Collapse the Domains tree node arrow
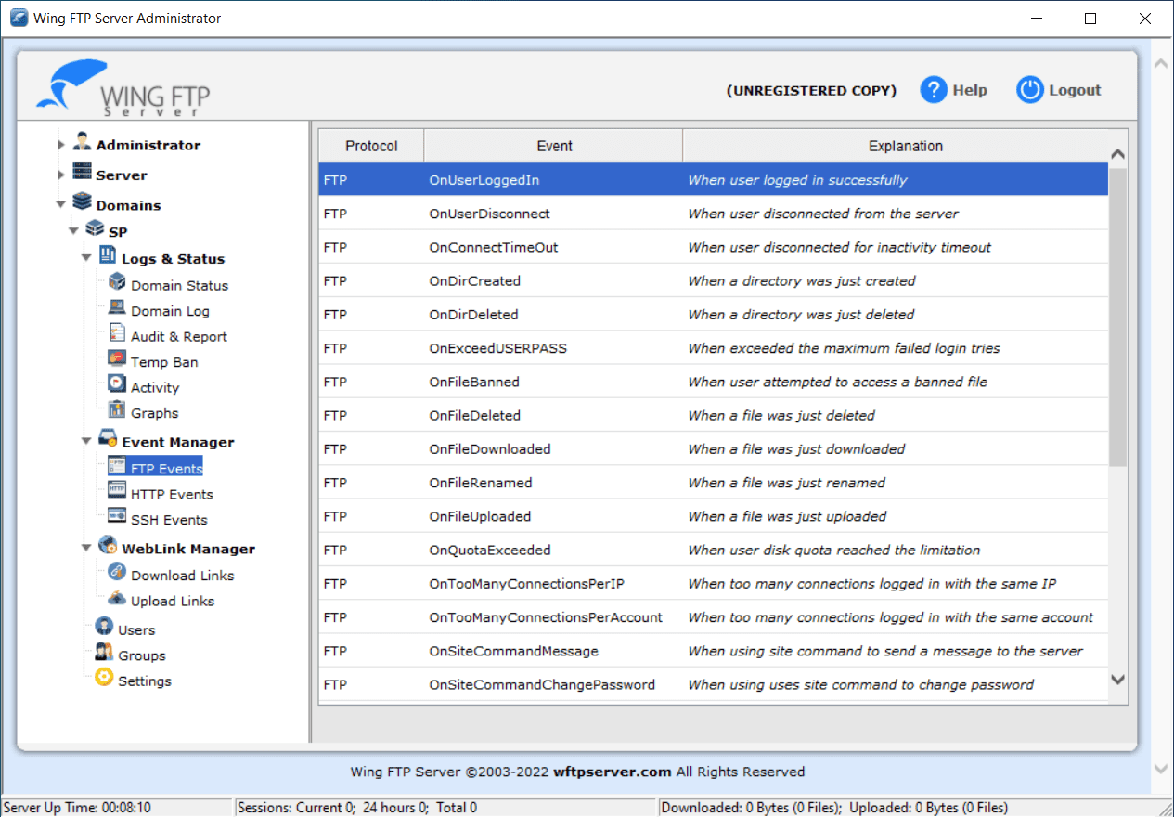This screenshot has width=1174, height=817. pos(61,205)
